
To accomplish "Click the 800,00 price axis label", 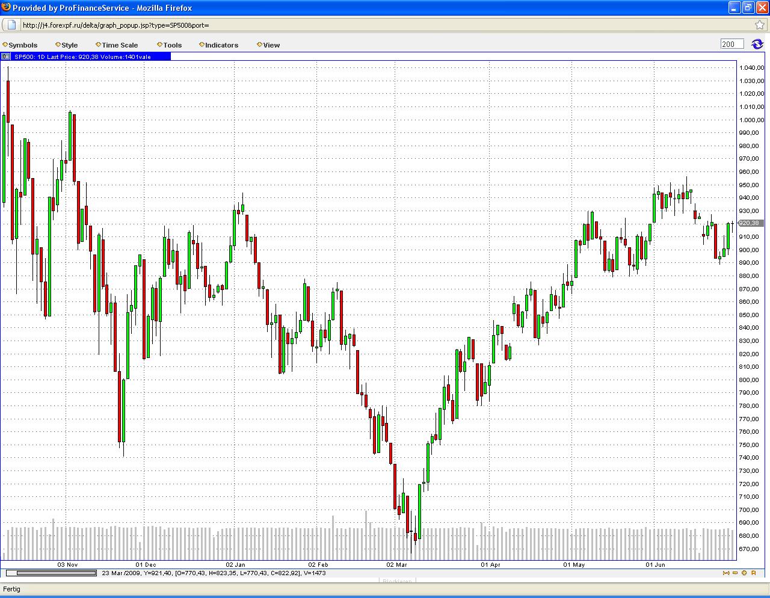I will point(749,380).
